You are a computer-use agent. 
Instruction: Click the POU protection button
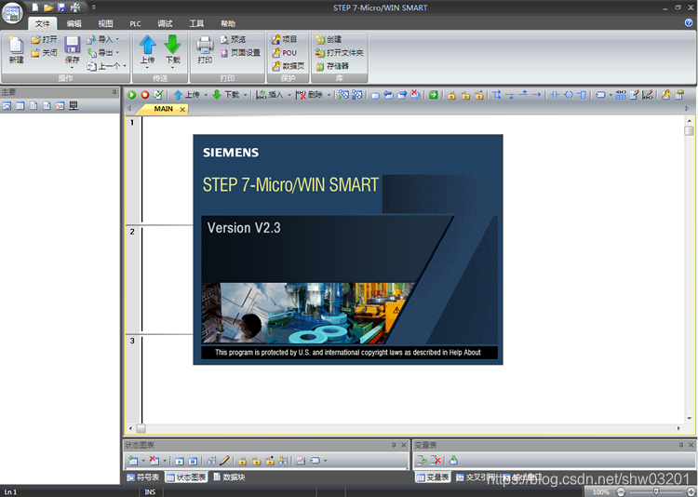(x=284, y=53)
